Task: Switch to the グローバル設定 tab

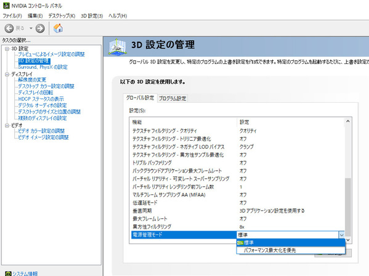Action: coord(140,98)
